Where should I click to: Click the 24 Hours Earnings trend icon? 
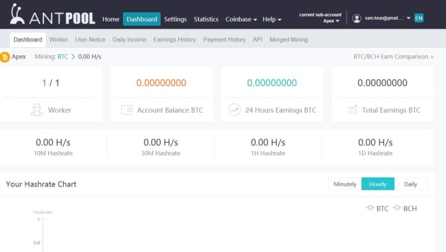pyautogui.click(x=234, y=110)
